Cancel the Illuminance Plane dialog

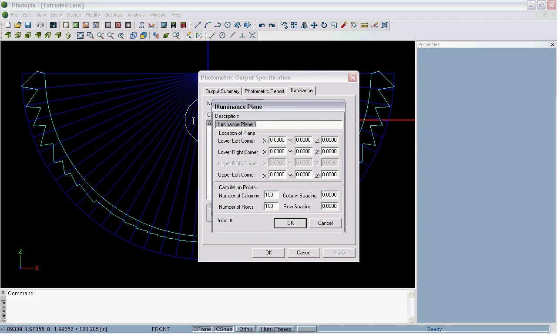click(325, 223)
